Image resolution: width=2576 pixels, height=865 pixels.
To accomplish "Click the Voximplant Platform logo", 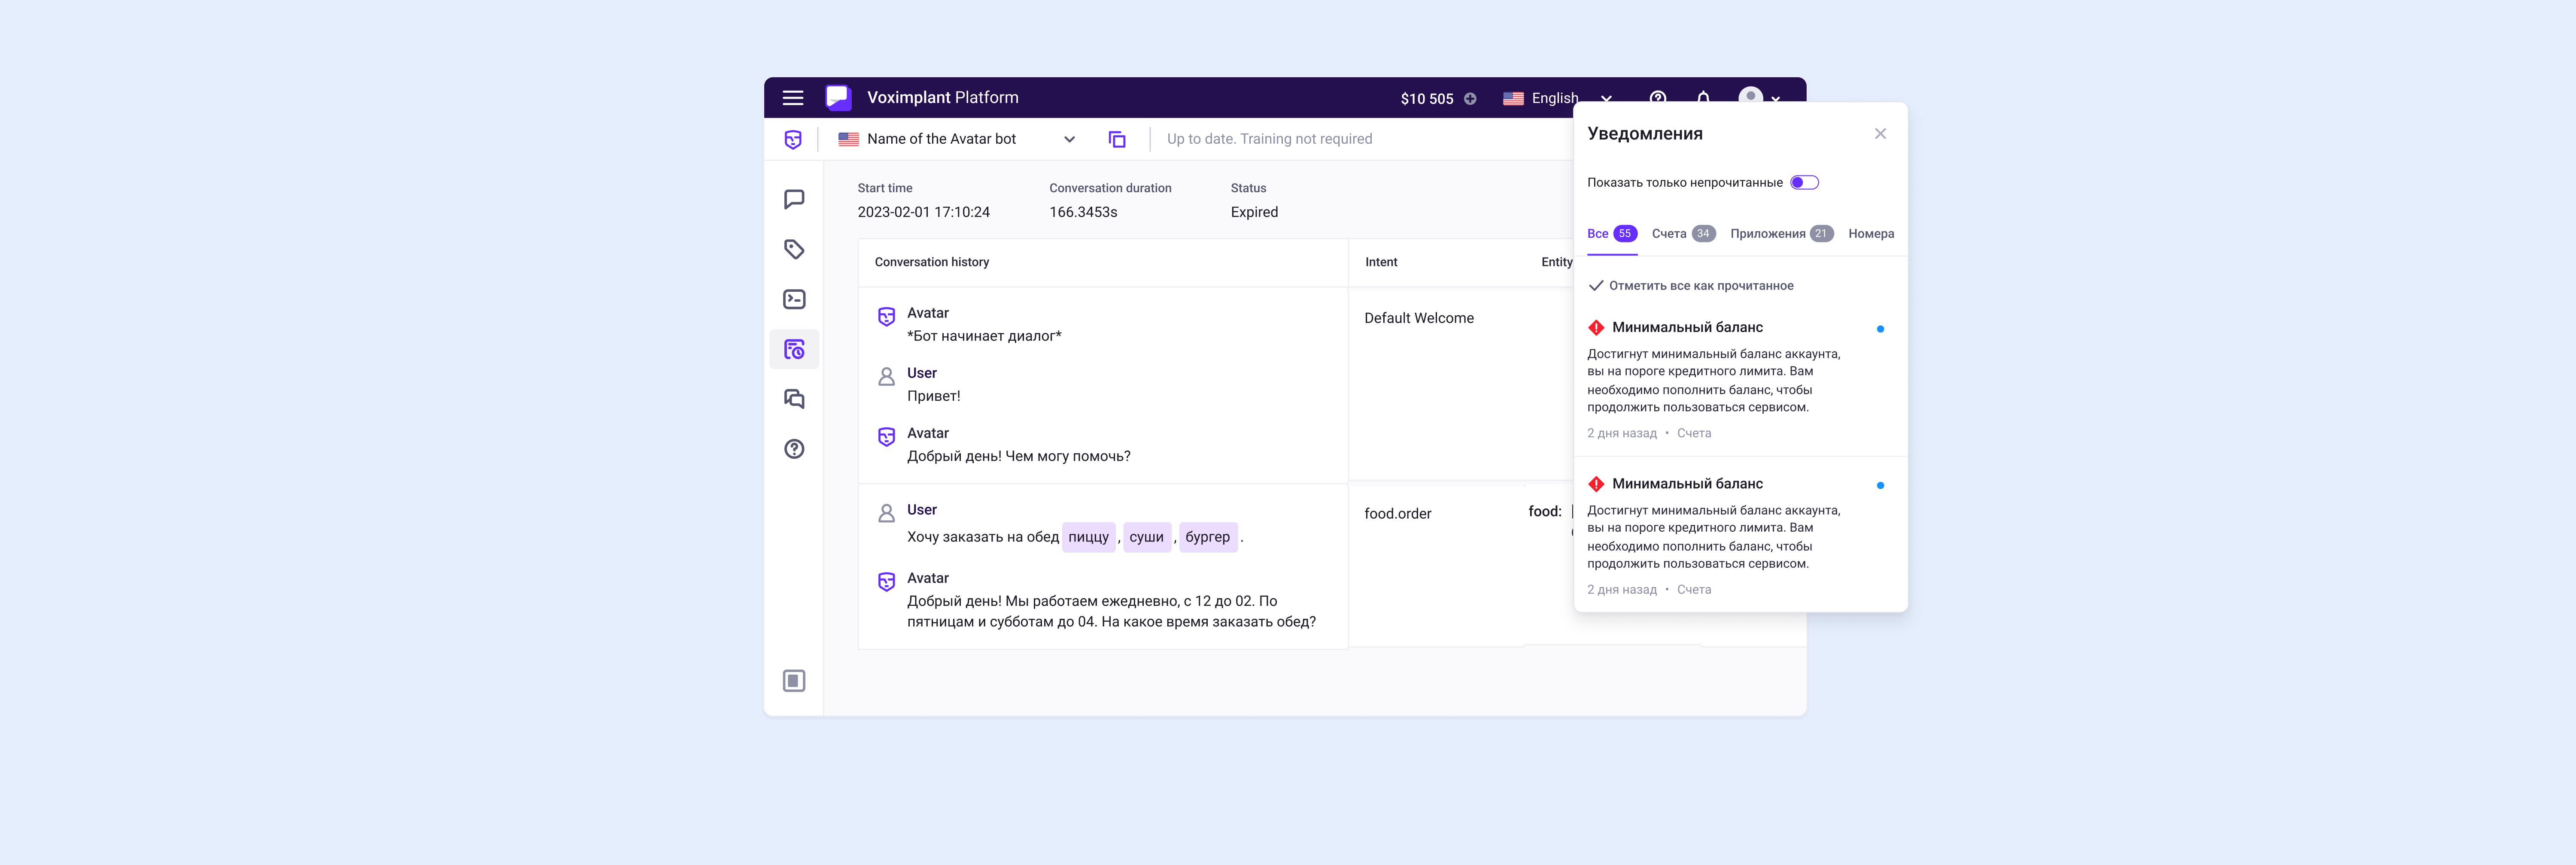I will click(838, 98).
